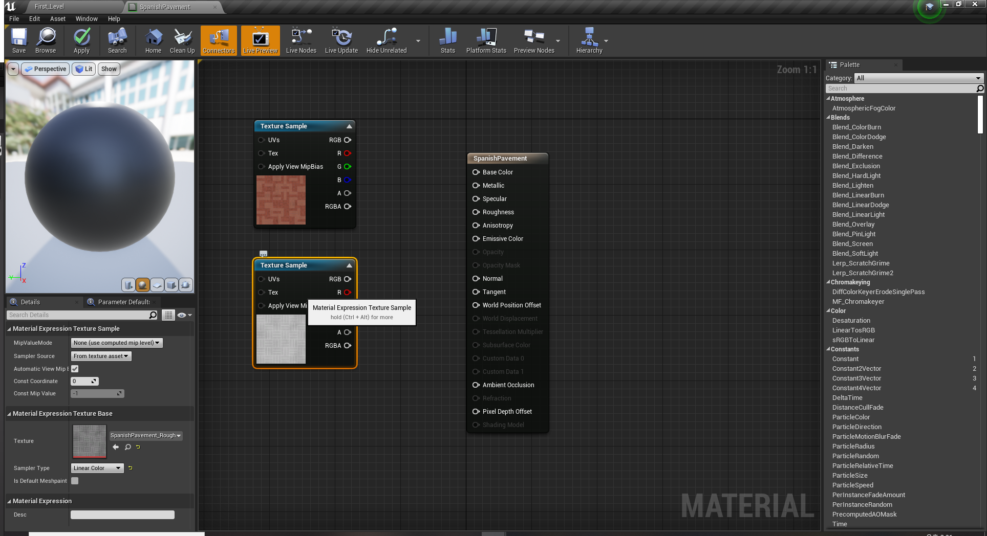The height and width of the screenshot is (536, 987).
Task: Toggle the Live Preview toolbar button
Action: [x=261, y=40]
